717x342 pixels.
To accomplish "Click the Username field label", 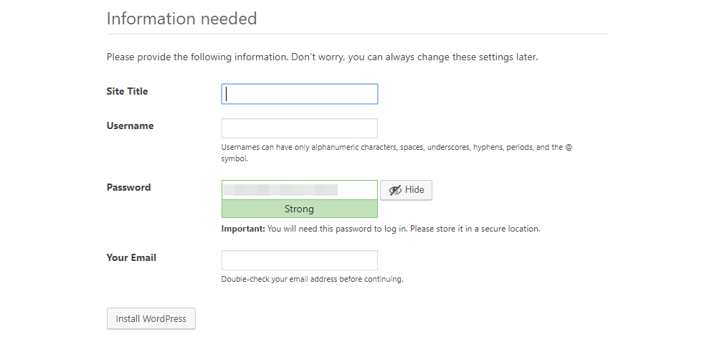I will 130,125.
